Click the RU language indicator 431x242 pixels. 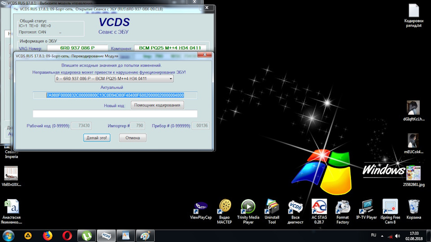(374, 235)
